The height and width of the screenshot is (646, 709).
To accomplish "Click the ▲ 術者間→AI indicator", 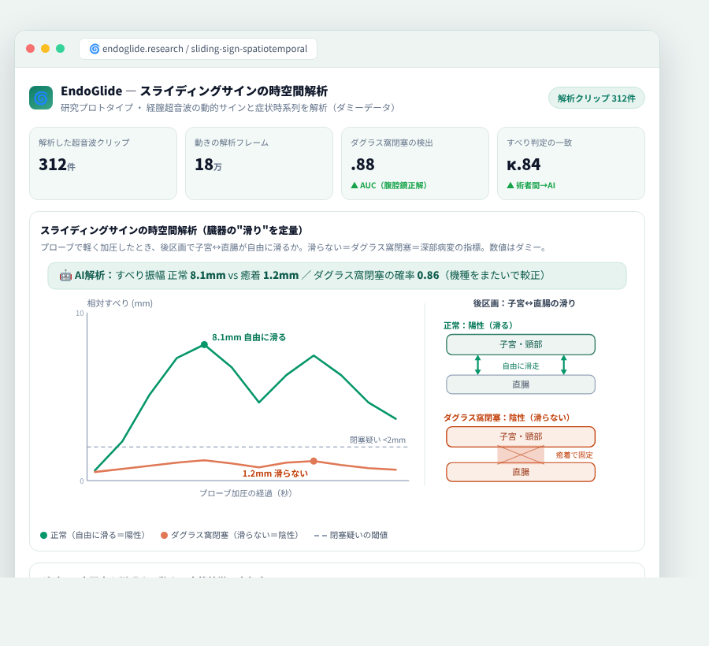I will point(531,185).
